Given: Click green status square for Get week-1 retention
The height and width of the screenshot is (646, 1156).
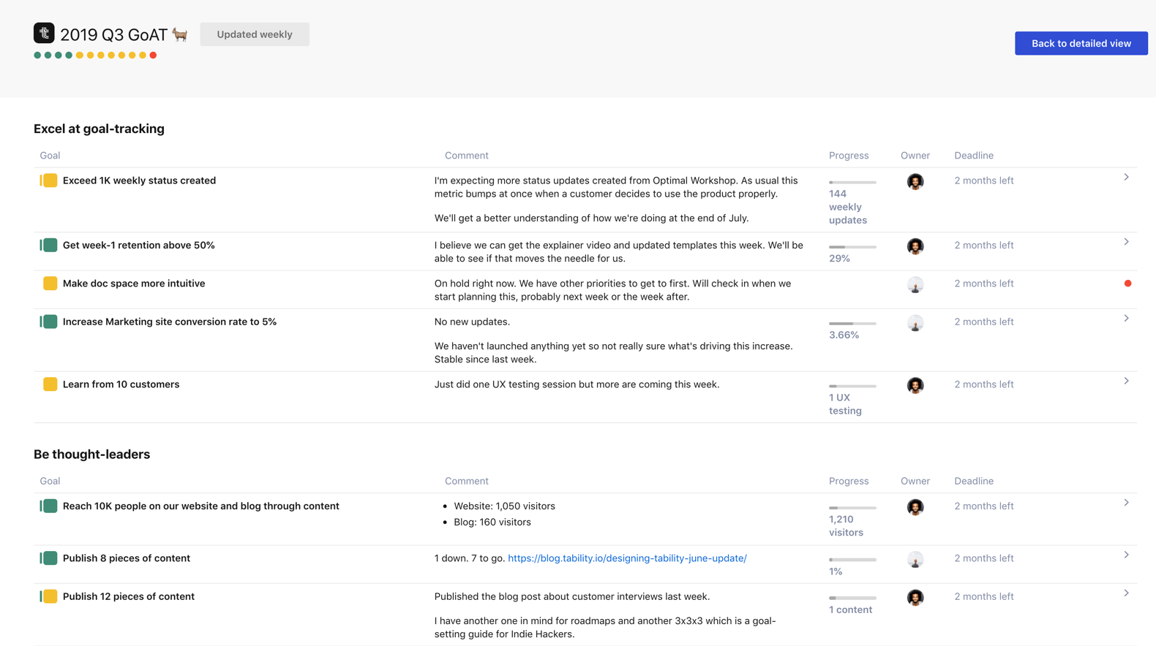Looking at the screenshot, I should [x=50, y=246].
